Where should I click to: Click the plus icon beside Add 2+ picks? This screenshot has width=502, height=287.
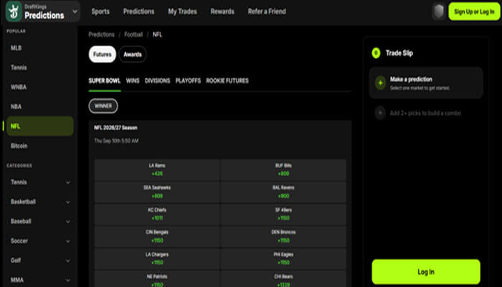pos(380,113)
